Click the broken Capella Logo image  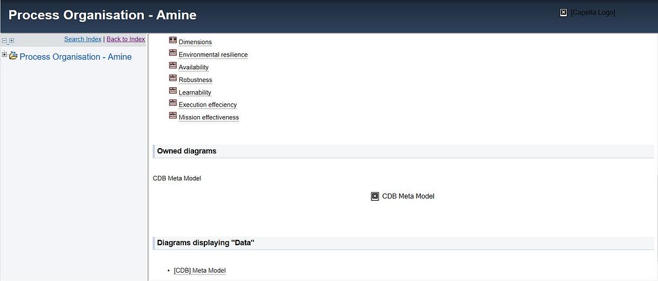[564, 12]
